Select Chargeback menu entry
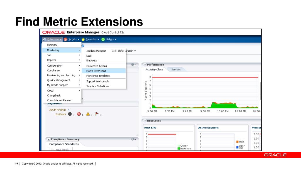The image size is (301, 169). click(x=62, y=95)
